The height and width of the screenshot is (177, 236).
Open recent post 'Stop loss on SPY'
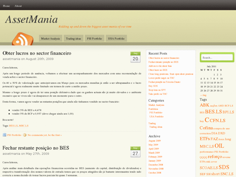(x=157, y=90)
